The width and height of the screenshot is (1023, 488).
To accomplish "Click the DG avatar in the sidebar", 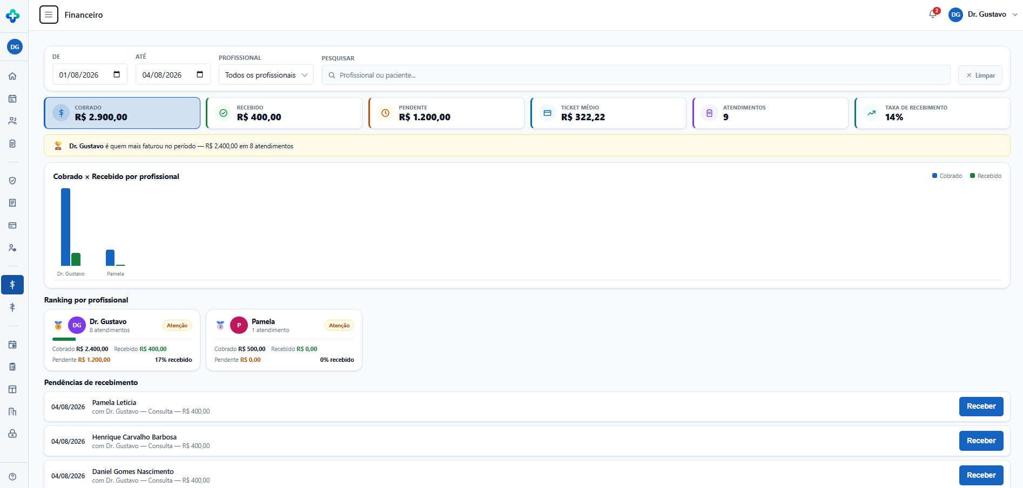I will click(x=15, y=47).
